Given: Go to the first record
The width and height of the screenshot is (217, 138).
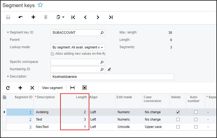Looking at the screenshot, I should click(x=73, y=17).
